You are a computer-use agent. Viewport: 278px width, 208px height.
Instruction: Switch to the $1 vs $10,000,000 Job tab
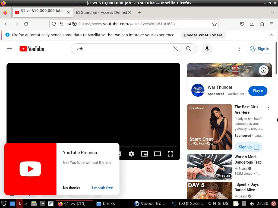click(x=43, y=12)
